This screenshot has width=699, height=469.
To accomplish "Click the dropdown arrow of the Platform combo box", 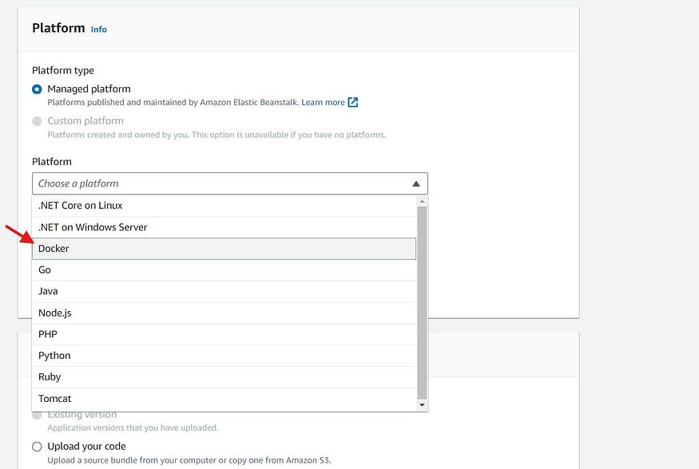I will pyautogui.click(x=416, y=183).
